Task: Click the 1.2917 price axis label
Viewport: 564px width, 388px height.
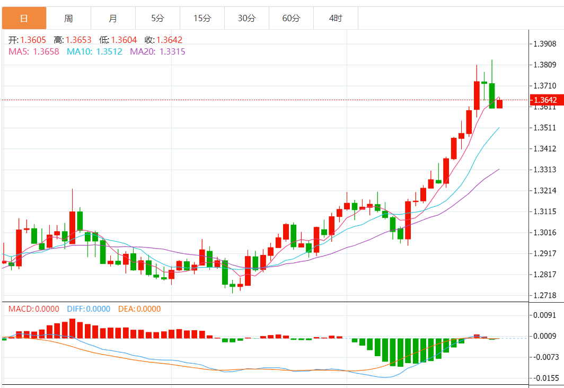Action: (x=544, y=253)
